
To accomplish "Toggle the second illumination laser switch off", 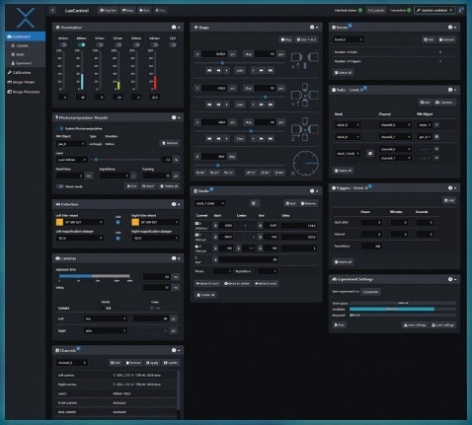I will pos(81,44).
